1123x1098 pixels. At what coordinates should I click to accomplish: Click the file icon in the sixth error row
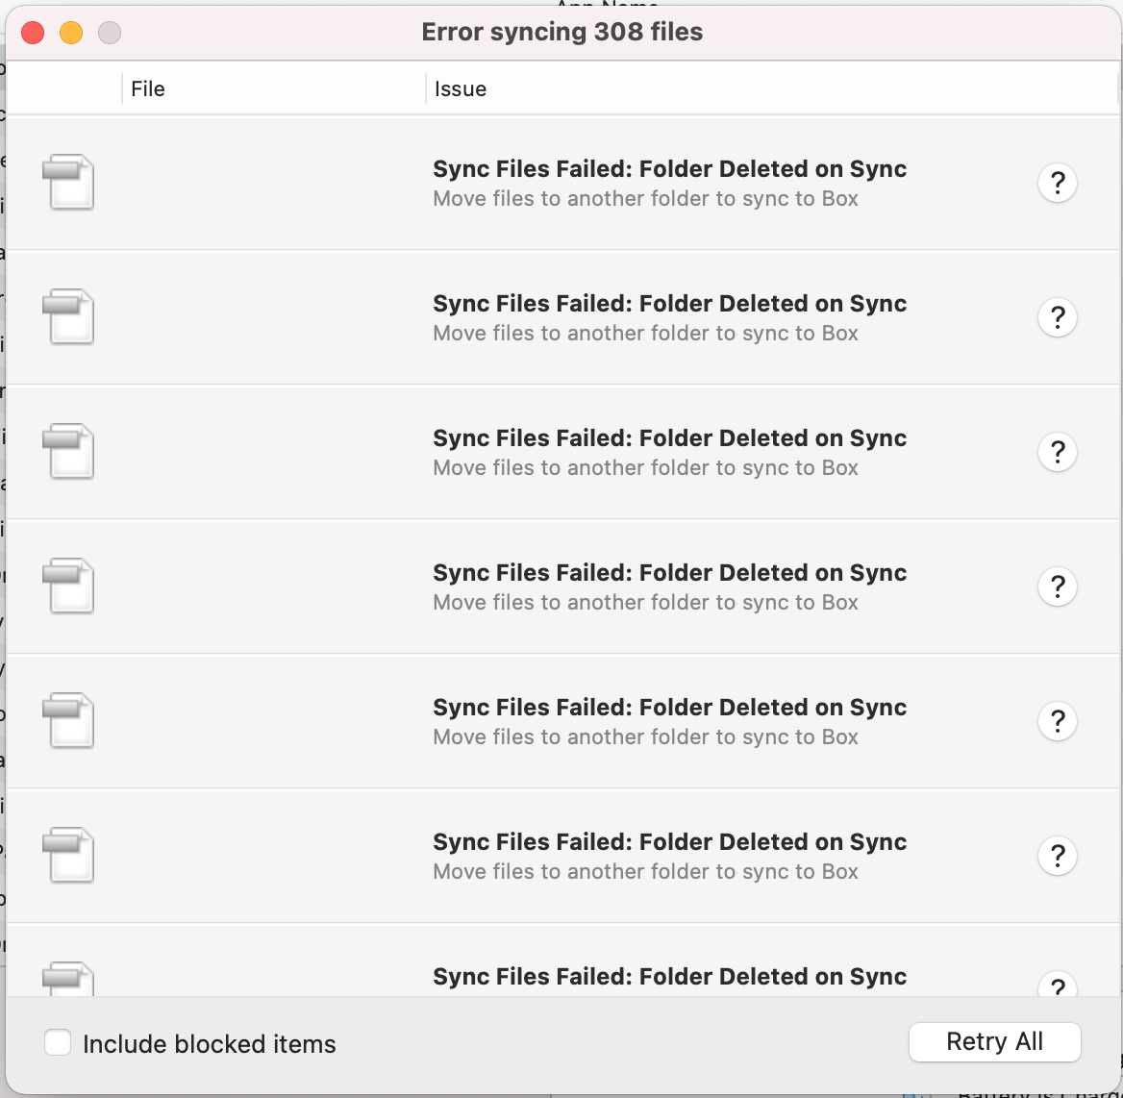(x=67, y=855)
